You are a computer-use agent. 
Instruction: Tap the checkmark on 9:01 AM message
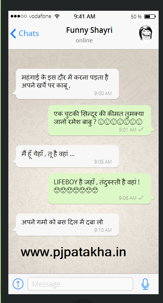click(x=141, y=130)
